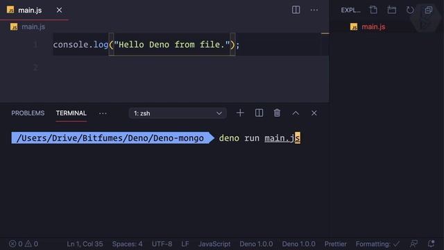This screenshot has height=250, width=444.
Task: Open main.js from the Explorer tree
Action: (x=373, y=26)
